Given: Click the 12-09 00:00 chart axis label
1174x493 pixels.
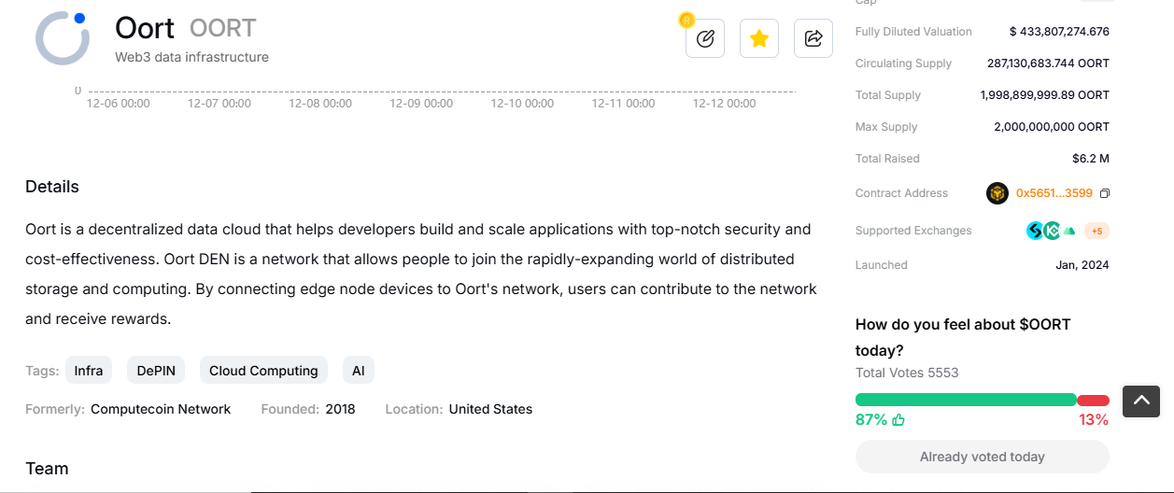Looking at the screenshot, I should click(x=421, y=104).
